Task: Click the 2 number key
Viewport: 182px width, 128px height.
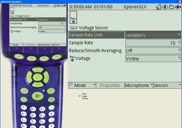Action: (33, 122)
